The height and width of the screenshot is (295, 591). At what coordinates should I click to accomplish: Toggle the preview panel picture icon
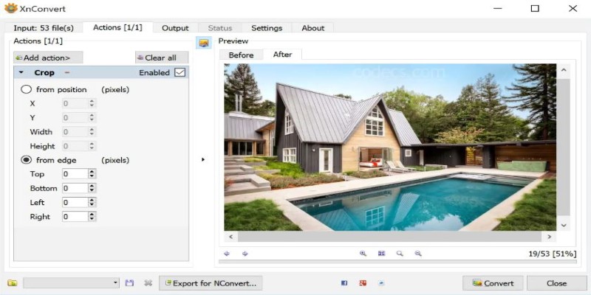(x=204, y=43)
